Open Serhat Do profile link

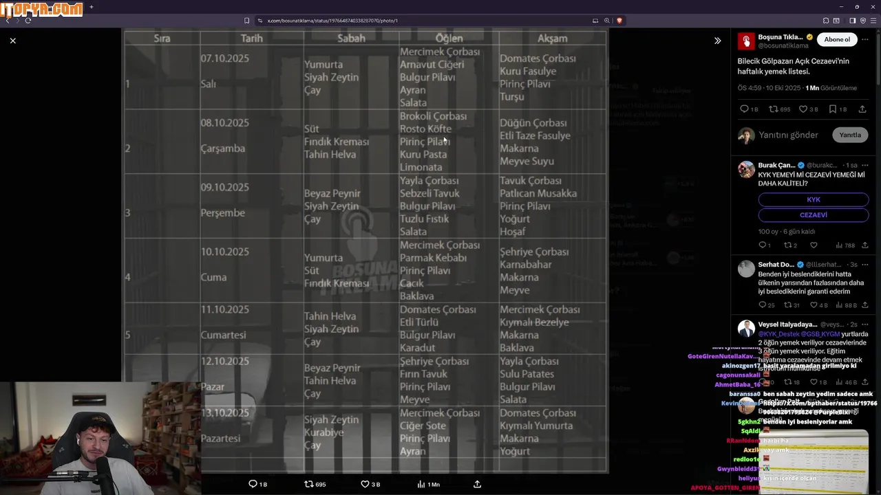click(x=776, y=265)
